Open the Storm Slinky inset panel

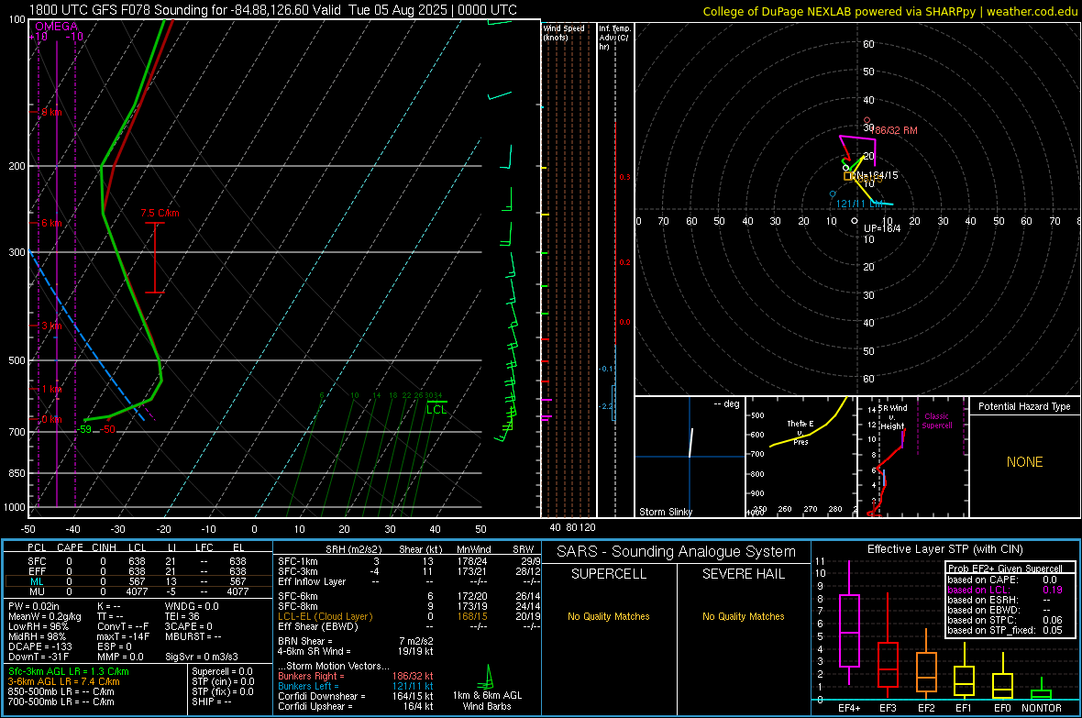tap(690, 457)
